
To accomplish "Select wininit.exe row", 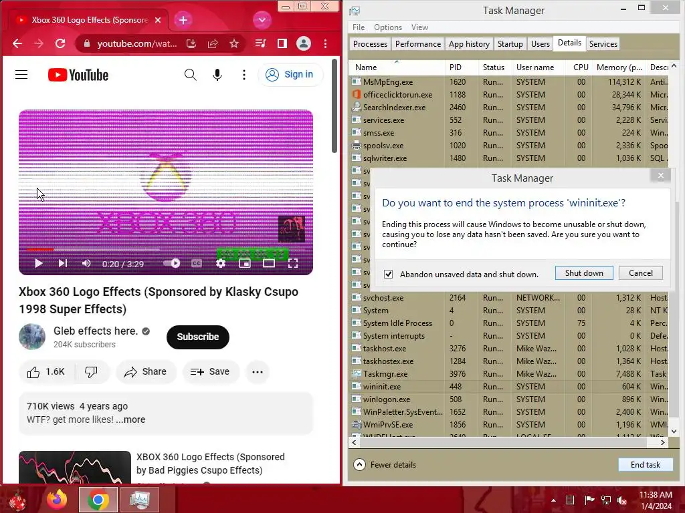I will click(509, 387).
